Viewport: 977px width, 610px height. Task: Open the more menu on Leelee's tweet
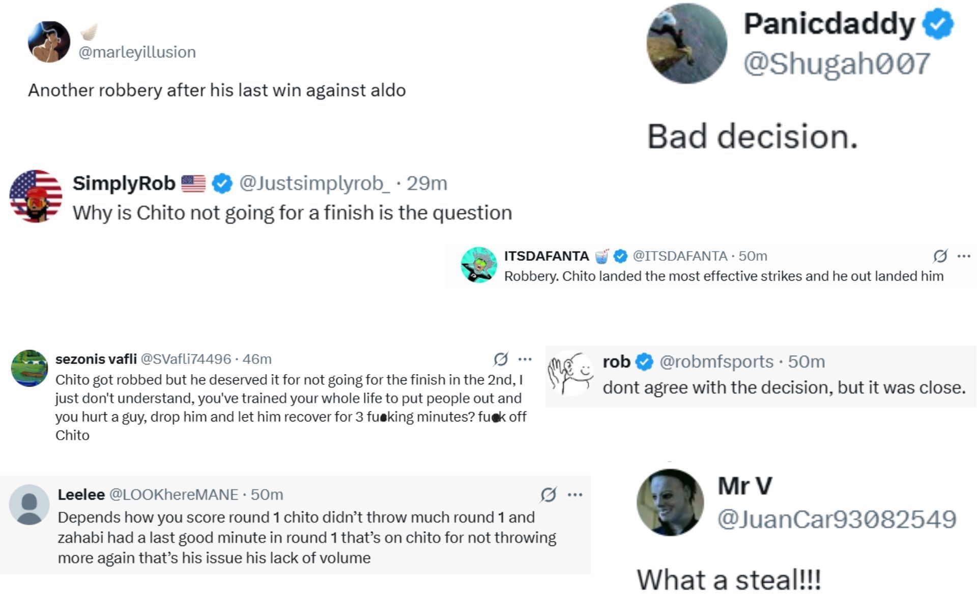(574, 495)
